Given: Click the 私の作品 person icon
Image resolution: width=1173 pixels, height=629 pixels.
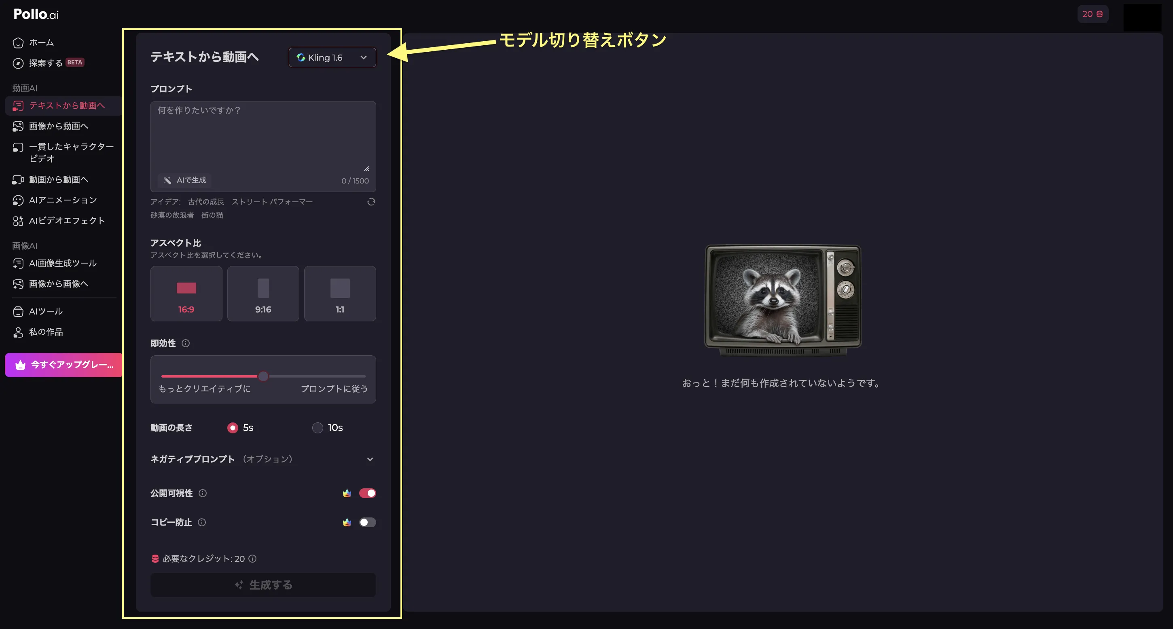Looking at the screenshot, I should tap(18, 332).
